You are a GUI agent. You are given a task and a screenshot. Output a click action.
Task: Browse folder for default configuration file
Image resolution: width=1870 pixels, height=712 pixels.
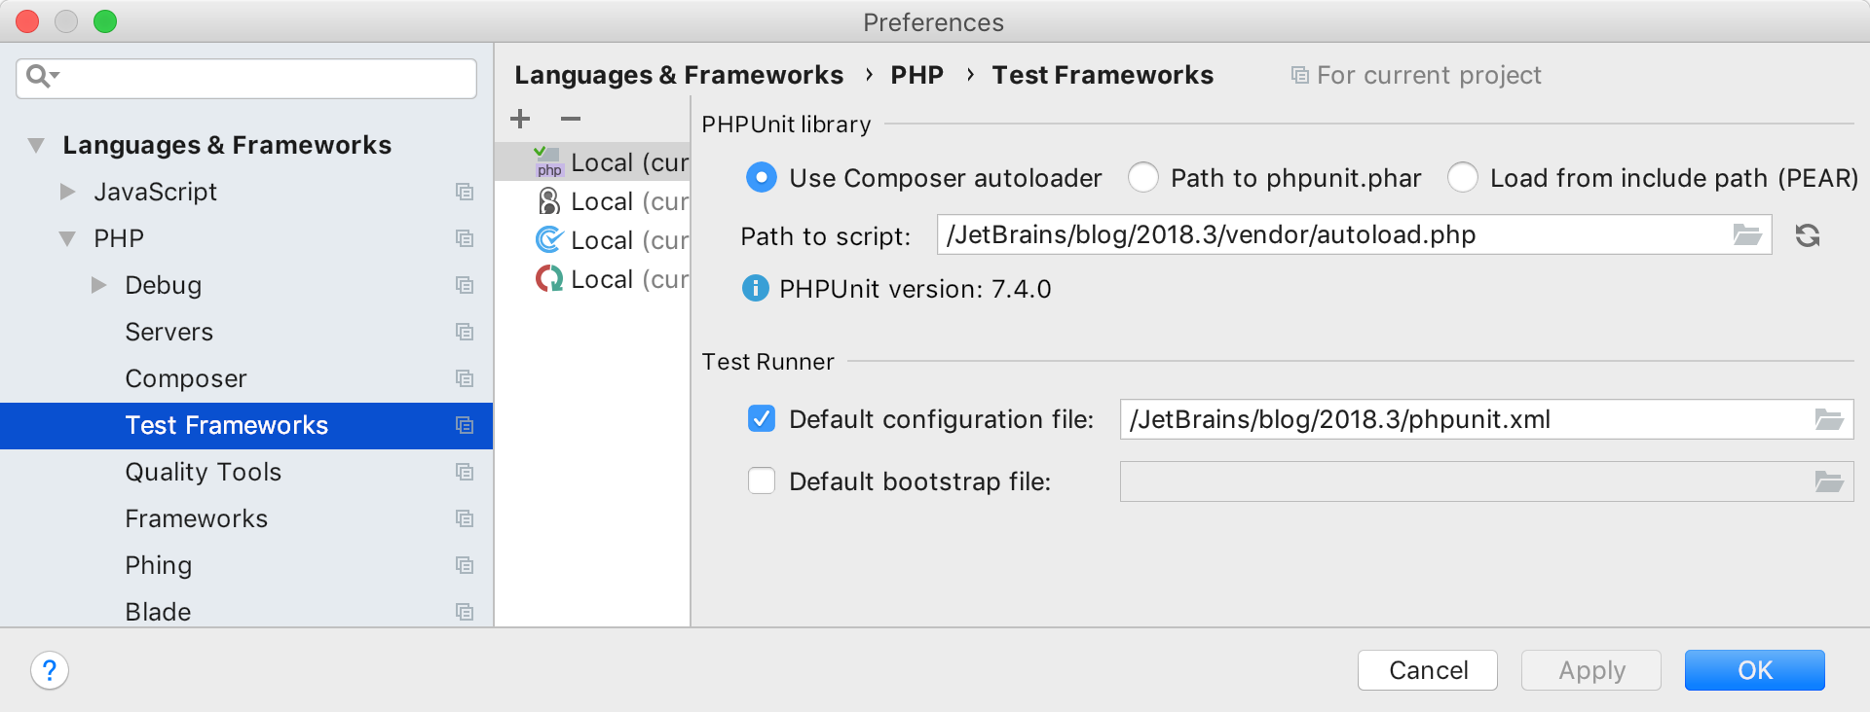click(x=1828, y=420)
